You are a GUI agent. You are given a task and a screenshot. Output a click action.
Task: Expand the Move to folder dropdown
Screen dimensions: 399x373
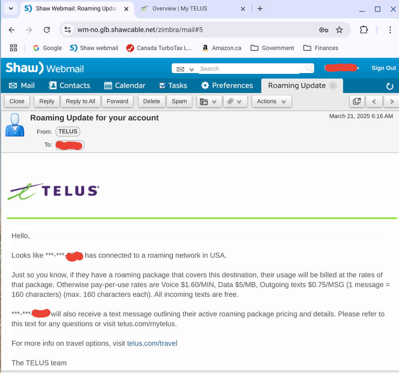point(209,101)
